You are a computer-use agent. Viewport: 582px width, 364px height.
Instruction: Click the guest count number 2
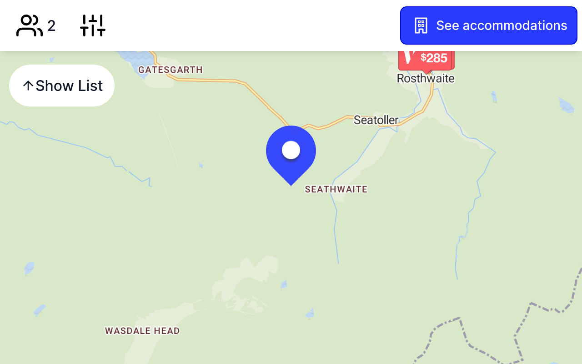tap(51, 26)
